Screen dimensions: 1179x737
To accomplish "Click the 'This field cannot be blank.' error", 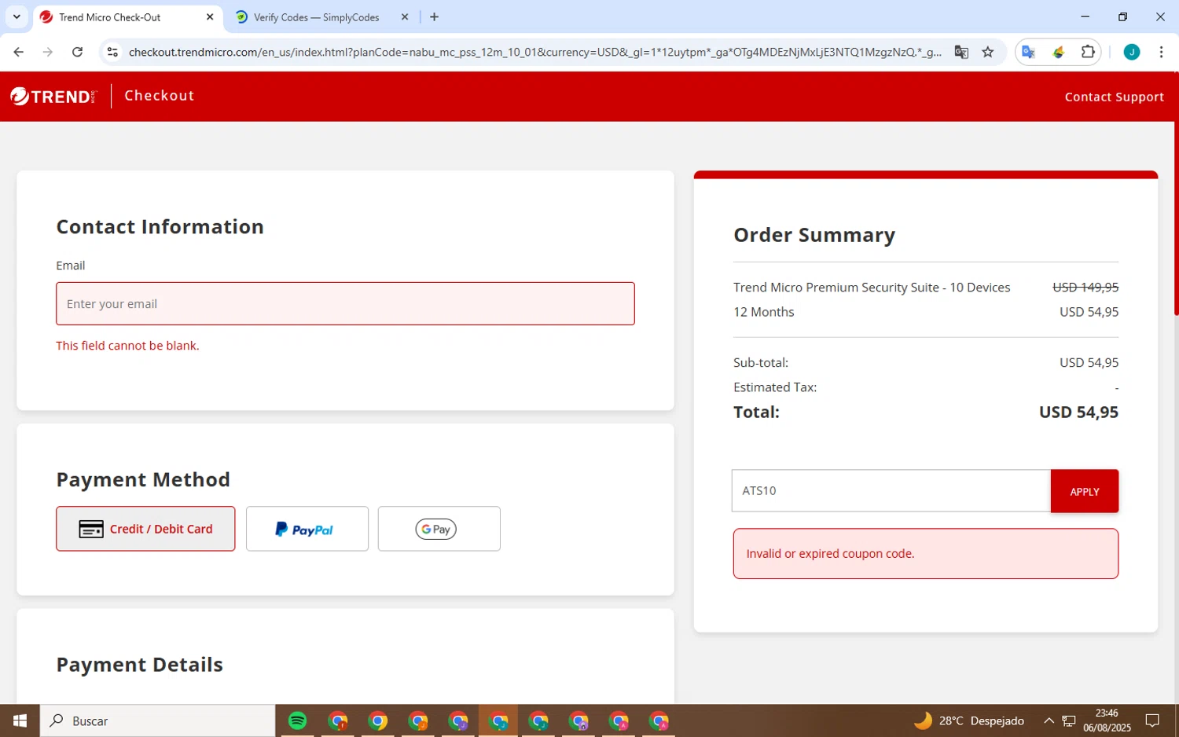I will (127, 346).
